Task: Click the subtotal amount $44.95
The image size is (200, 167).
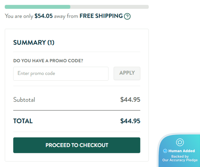Action: (130, 100)
